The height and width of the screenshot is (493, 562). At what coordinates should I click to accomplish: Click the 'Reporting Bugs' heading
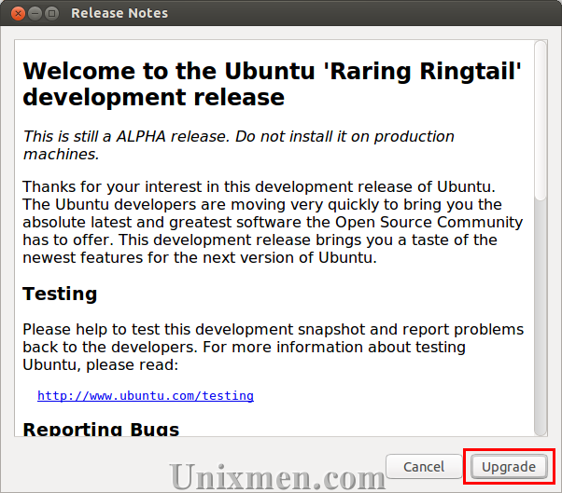click(101, 429)
